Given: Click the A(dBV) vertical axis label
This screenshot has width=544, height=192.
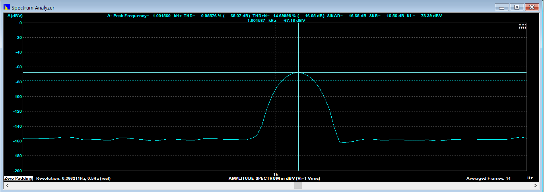Looking at the screenshot, I should 15,16.
